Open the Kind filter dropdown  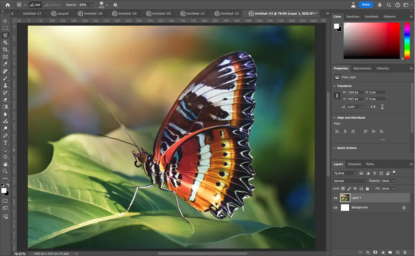(344, 173)
